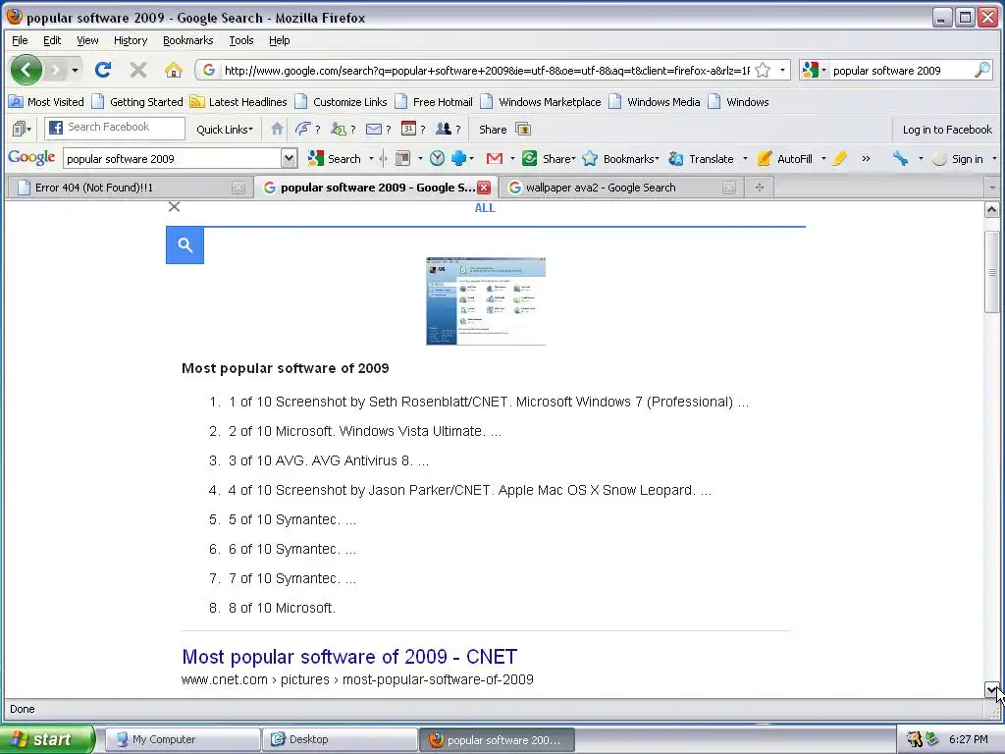Switch to the Error 404 (Not Found) tab
The width and height of the screenshot is (1005, 754).
point(129,188)
